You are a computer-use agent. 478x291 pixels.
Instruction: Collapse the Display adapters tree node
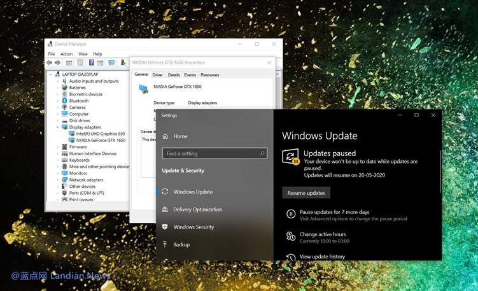coord(57,127)
